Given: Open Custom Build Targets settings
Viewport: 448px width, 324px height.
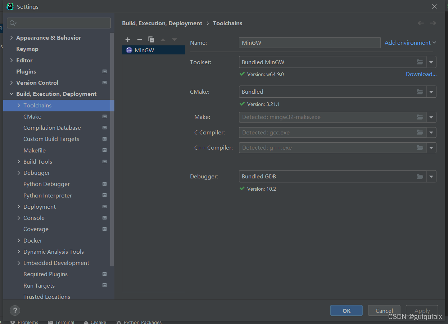Looking at the screenshot, I should [51, 139].
